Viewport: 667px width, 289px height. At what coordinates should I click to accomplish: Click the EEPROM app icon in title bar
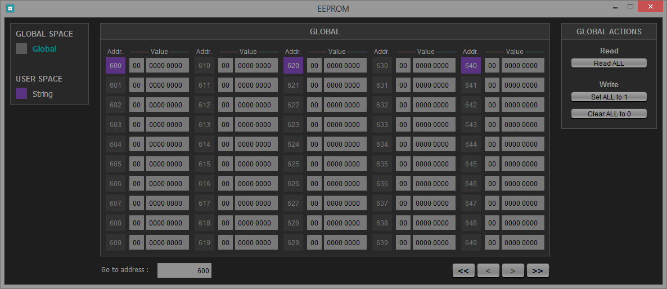[10, 8]
